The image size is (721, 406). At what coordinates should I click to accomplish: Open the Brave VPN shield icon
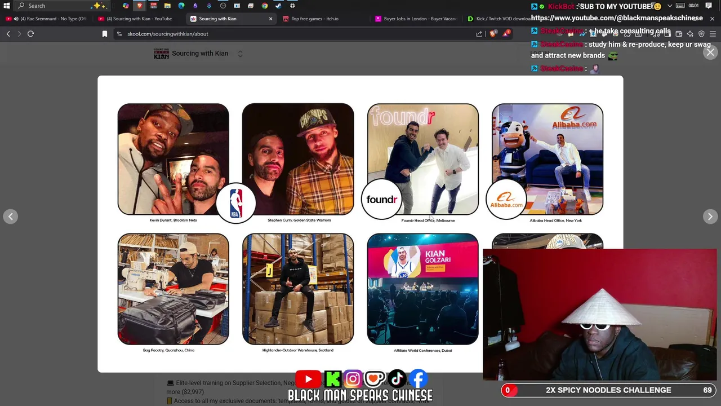tap(701, 34)
